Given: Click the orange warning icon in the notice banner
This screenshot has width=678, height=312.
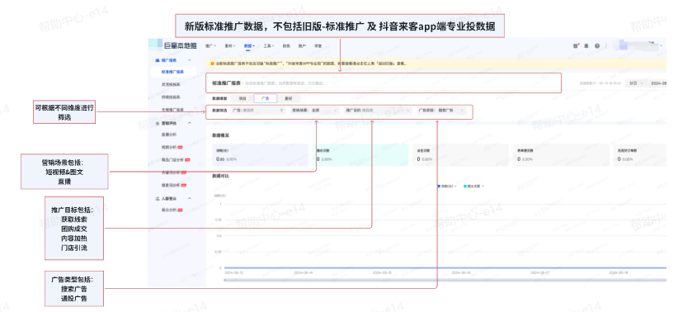Looking at the screenshot, I should [212, 64].
